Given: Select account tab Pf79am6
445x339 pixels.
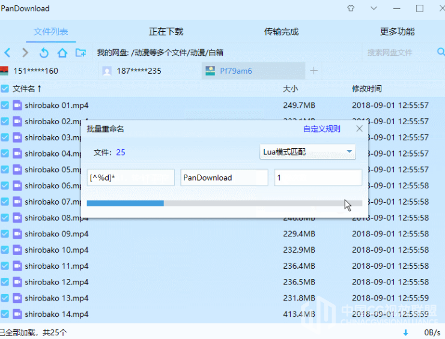Looking at the screenshot, I should (253, 71).
